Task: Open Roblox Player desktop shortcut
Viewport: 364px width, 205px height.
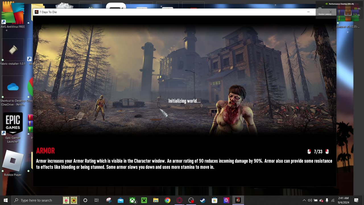Action: (x=13, y=163)
